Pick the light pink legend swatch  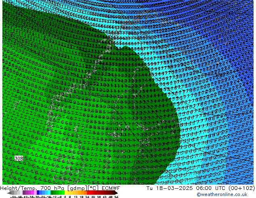coord(35,193)
